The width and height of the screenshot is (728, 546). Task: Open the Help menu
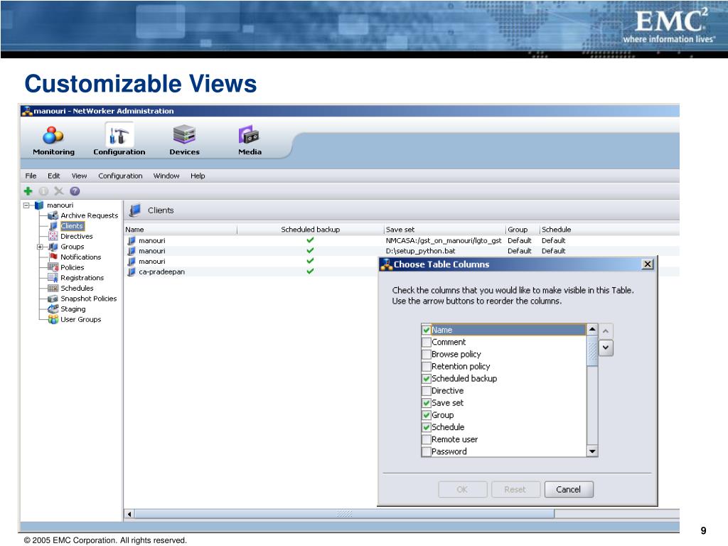pos(198,176)
